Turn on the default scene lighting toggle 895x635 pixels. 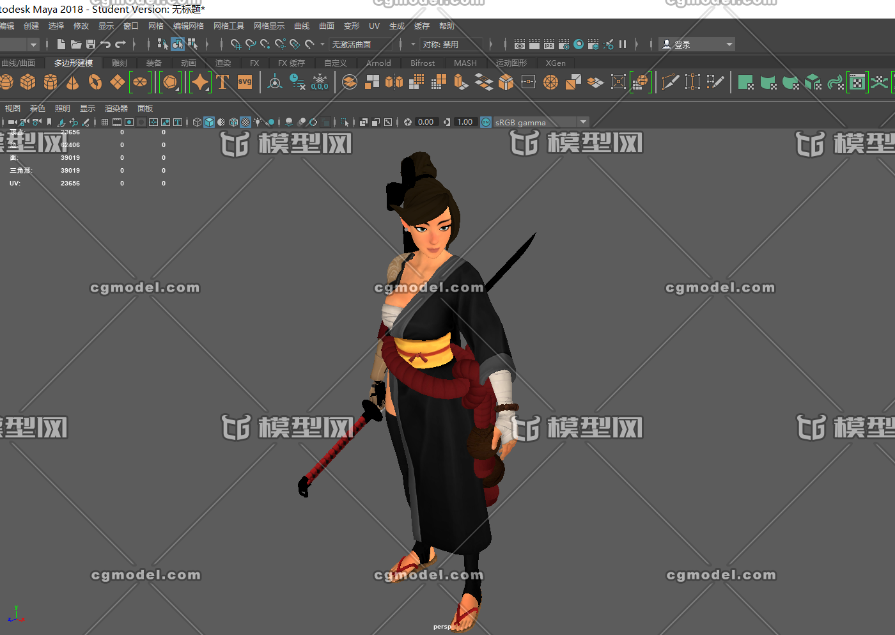[x=258, y=122]
